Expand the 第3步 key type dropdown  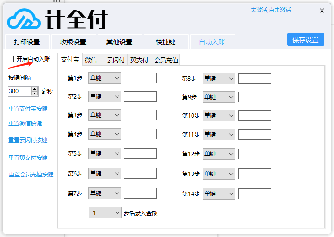105,115
